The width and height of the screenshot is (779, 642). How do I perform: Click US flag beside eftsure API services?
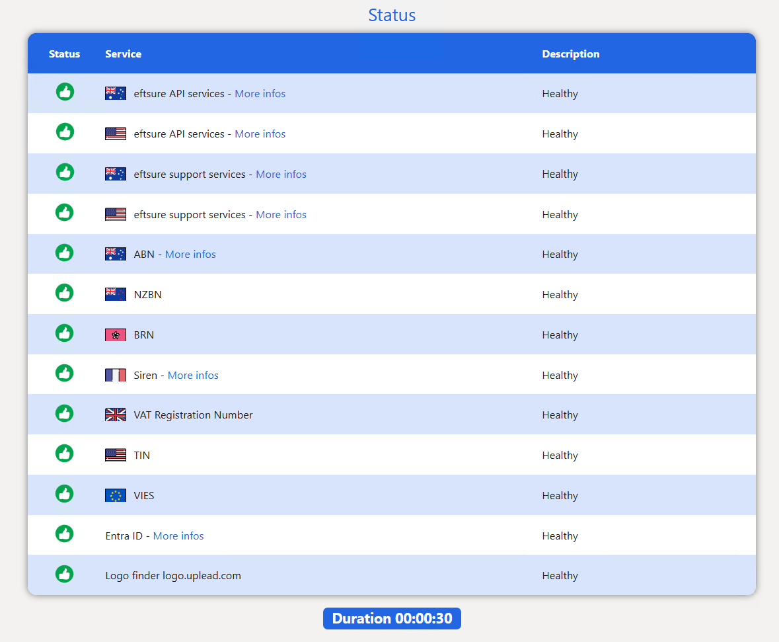point(115,134)
